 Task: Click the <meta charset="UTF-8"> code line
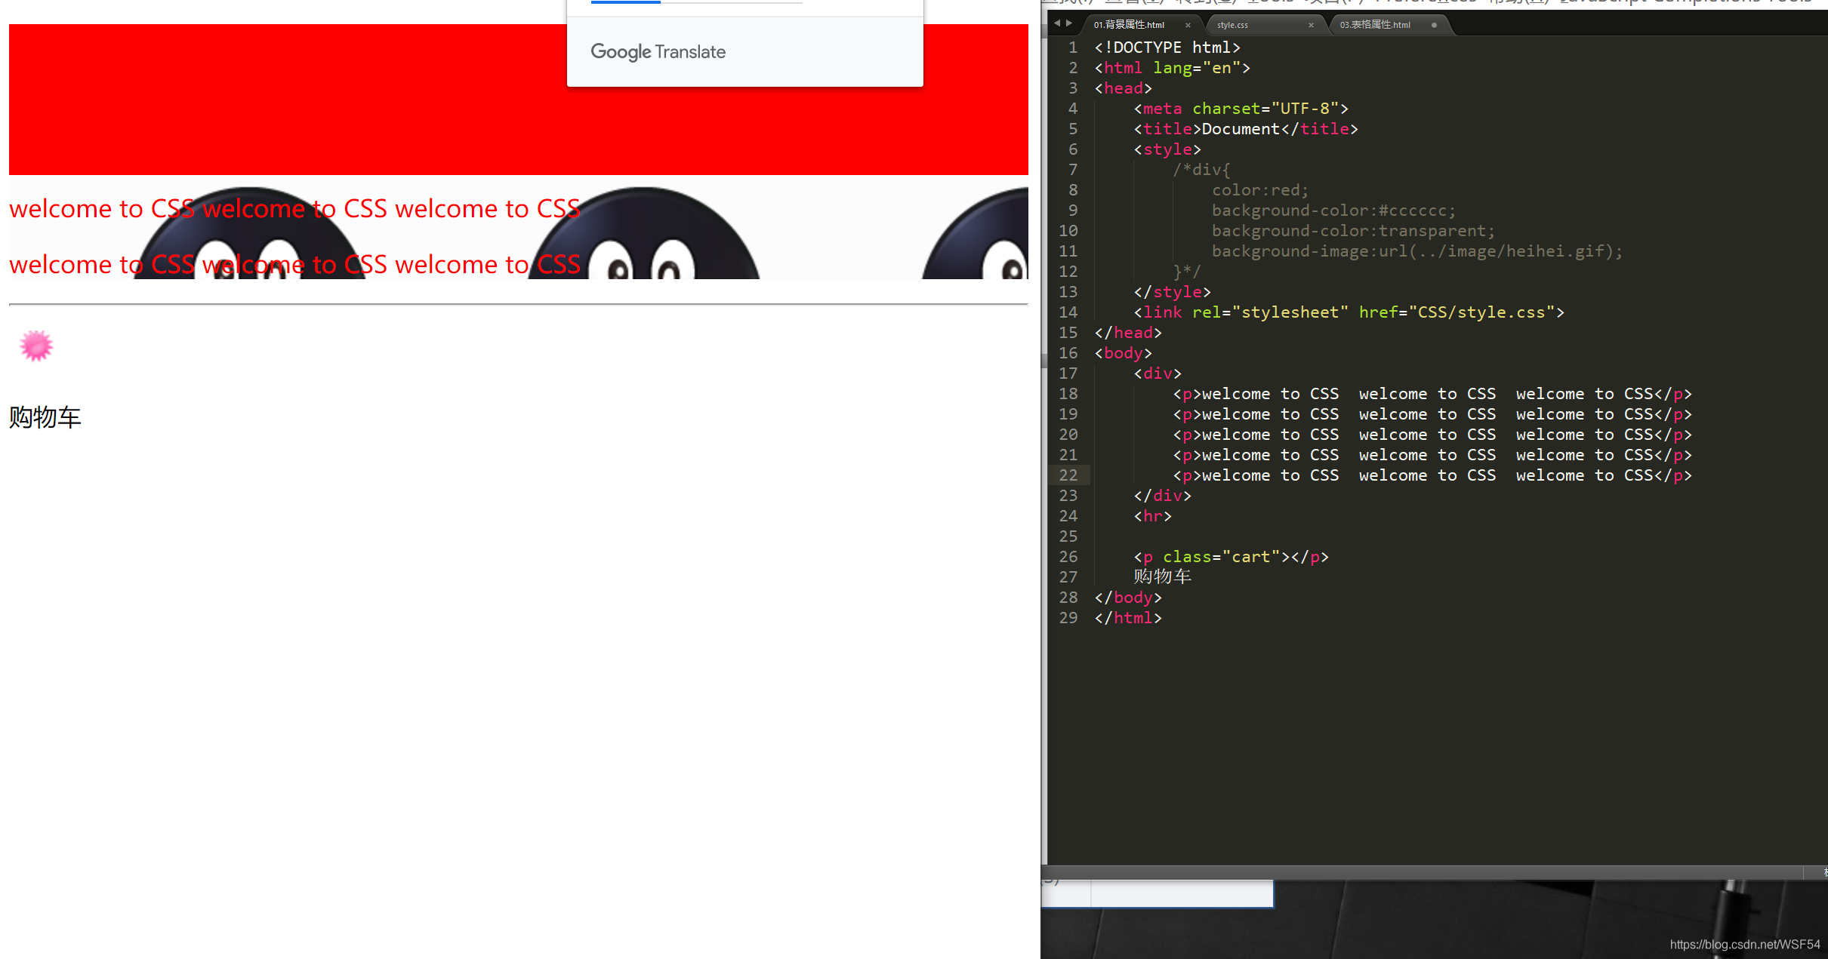click(x=1241, y=109)
